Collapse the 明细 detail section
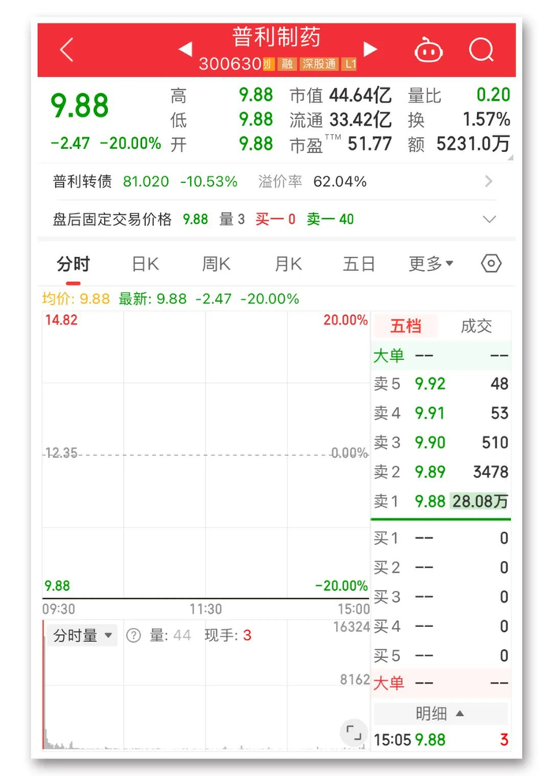Viewport: 552px width, 776px height. 440,713
